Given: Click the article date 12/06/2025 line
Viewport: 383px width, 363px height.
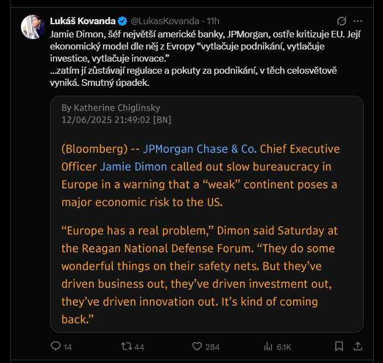Looking at the screenshot, I should click(117, 119).
